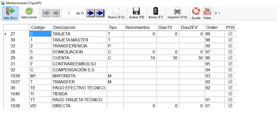
Task: Toggle POS checkbox for MAYORISTA row
Action: click(x=230, y=76)
